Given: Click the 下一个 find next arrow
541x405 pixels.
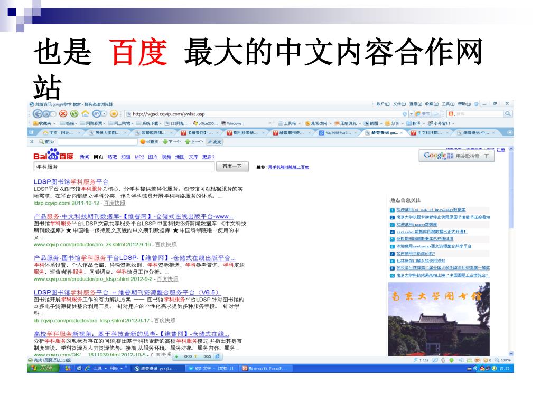Looking at the screenshot, I should pyautogui.click(x=165, y=141).
